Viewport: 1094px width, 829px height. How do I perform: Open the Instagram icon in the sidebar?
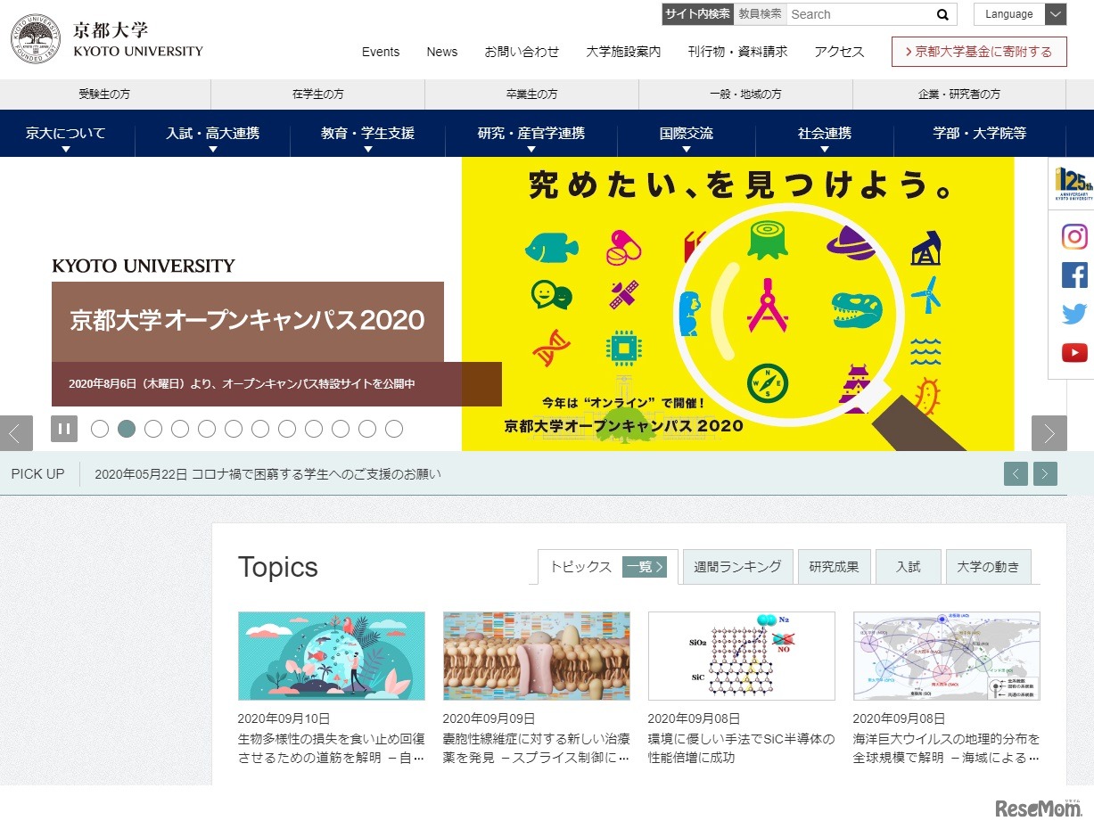[1074, 236]
